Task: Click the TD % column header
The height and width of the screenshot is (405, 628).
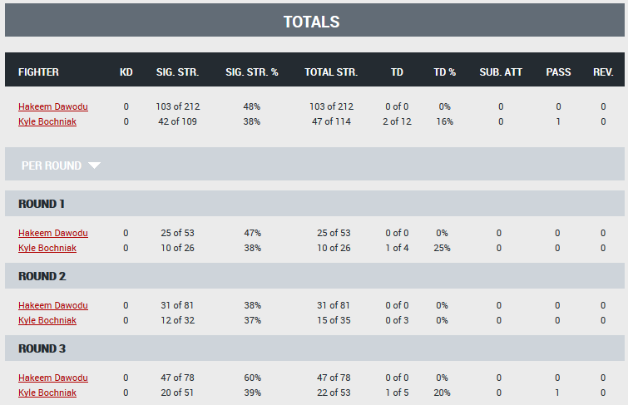Action: [x=444, y=72]
